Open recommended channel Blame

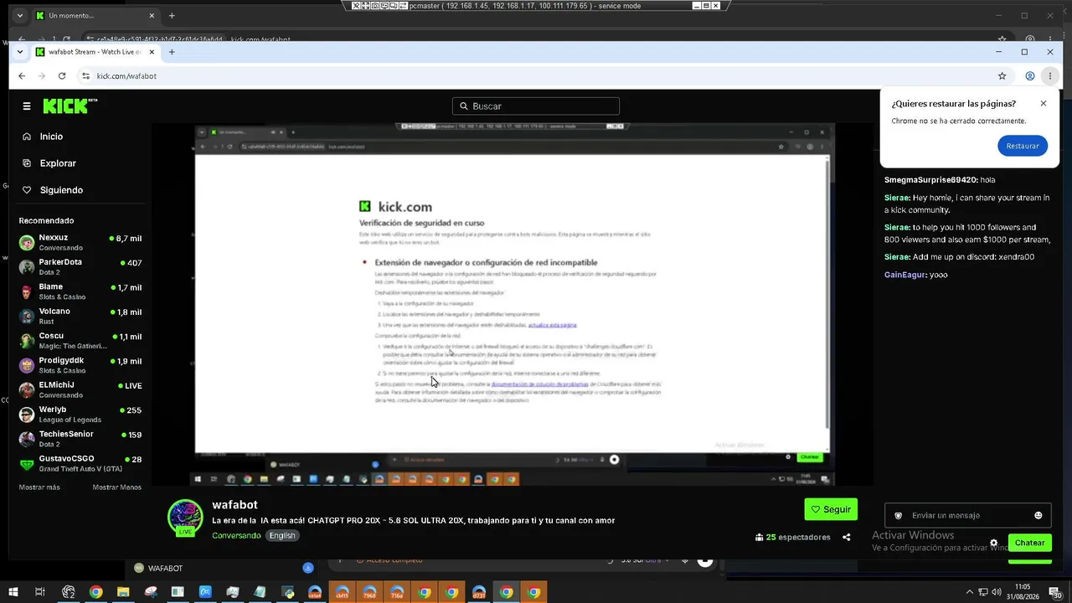pyautogui.click(x=80, y=291)
